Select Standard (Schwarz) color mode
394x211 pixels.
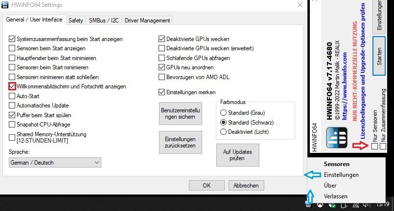223,123
